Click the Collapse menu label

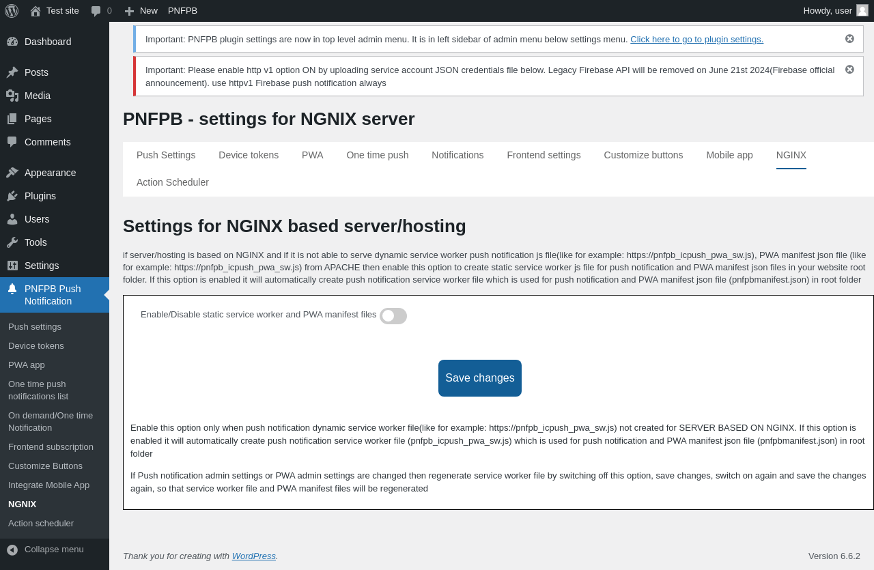click(54, 550)
